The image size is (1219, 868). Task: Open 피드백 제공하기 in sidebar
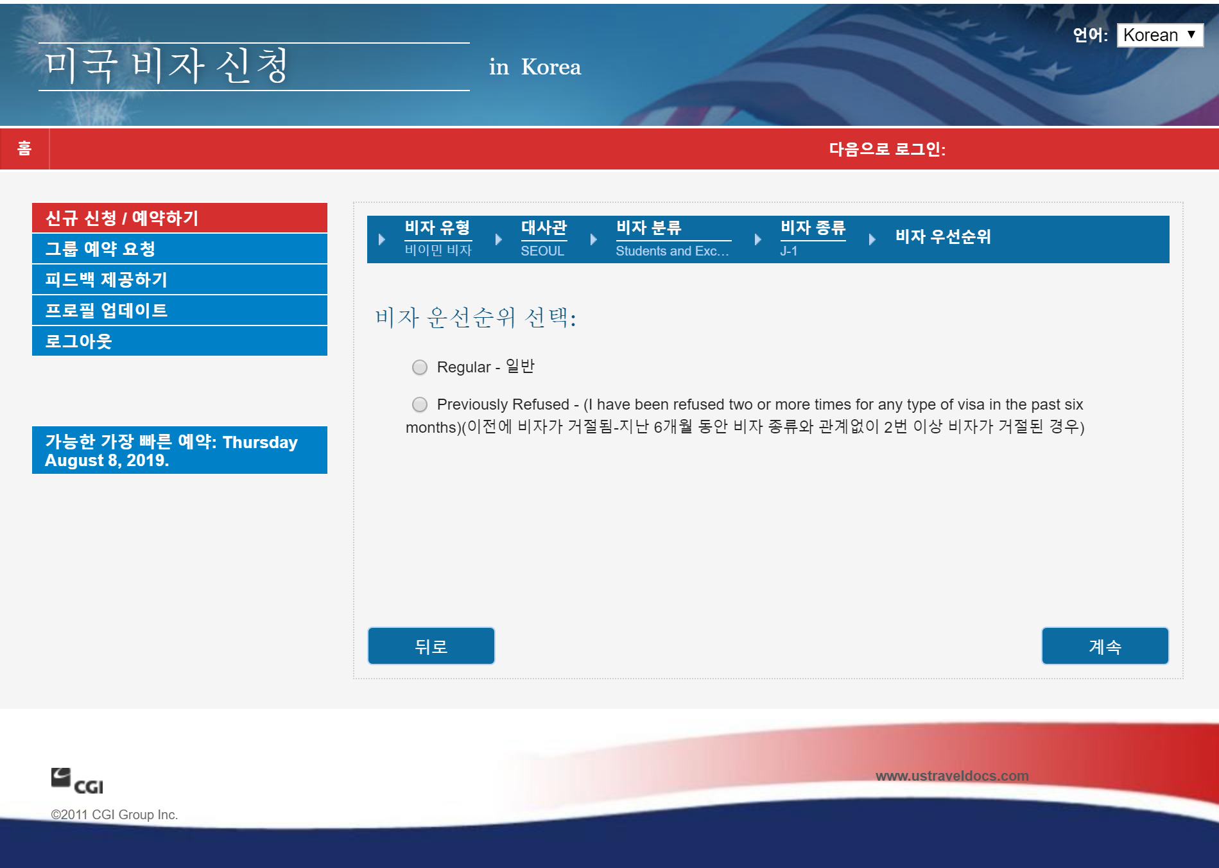(x=180, y=279)
